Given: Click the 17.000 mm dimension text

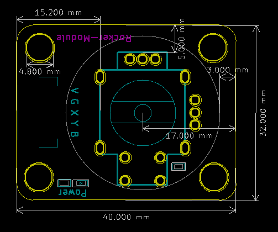Looking at the screenshot, I should coord(190,136).
